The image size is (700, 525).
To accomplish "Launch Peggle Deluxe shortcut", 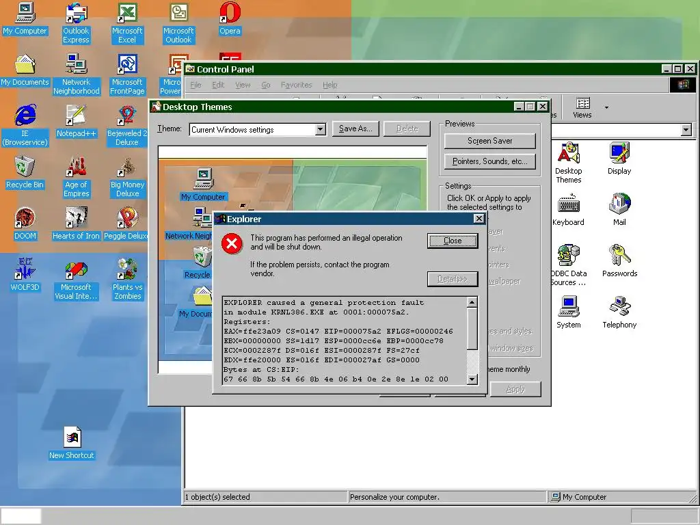I will (x=126, y=224).
